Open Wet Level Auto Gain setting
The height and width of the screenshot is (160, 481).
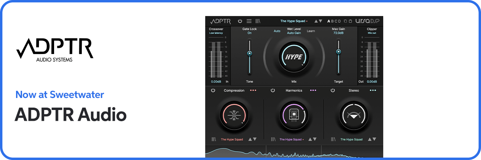(x=294, y=33)
